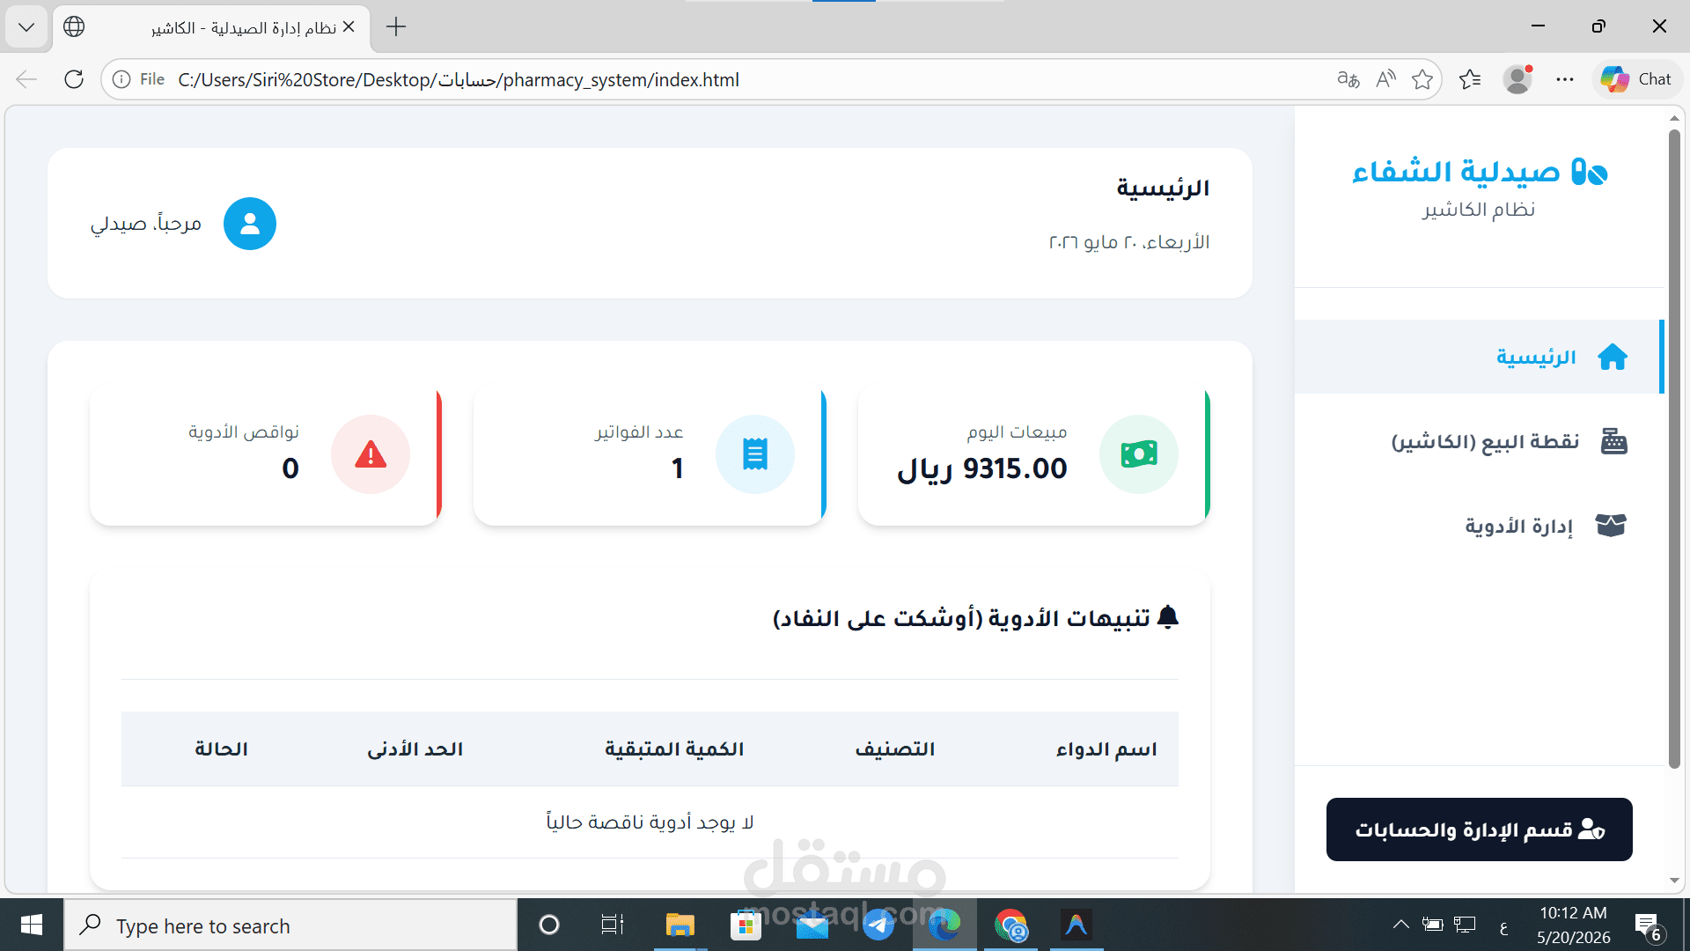The height and width of the screenshot is (951, 1690).
Task: Open إدارة الأدوية sidebar item
Action: pyautogui.click(x=1479, y=526)
